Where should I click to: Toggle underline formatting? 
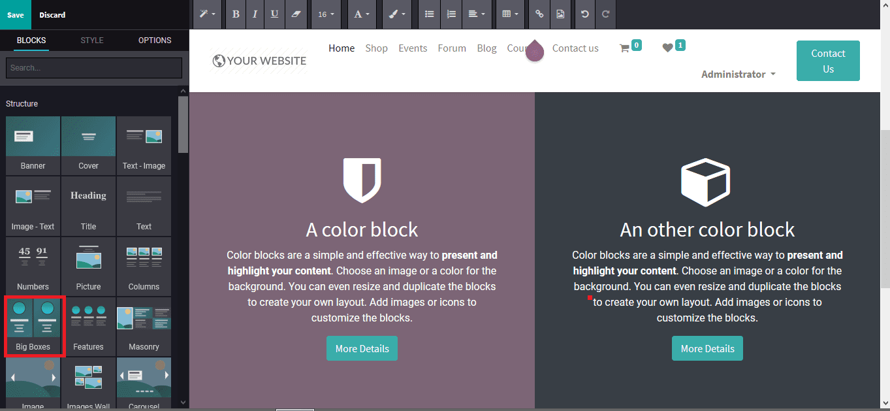pos(274,14)
